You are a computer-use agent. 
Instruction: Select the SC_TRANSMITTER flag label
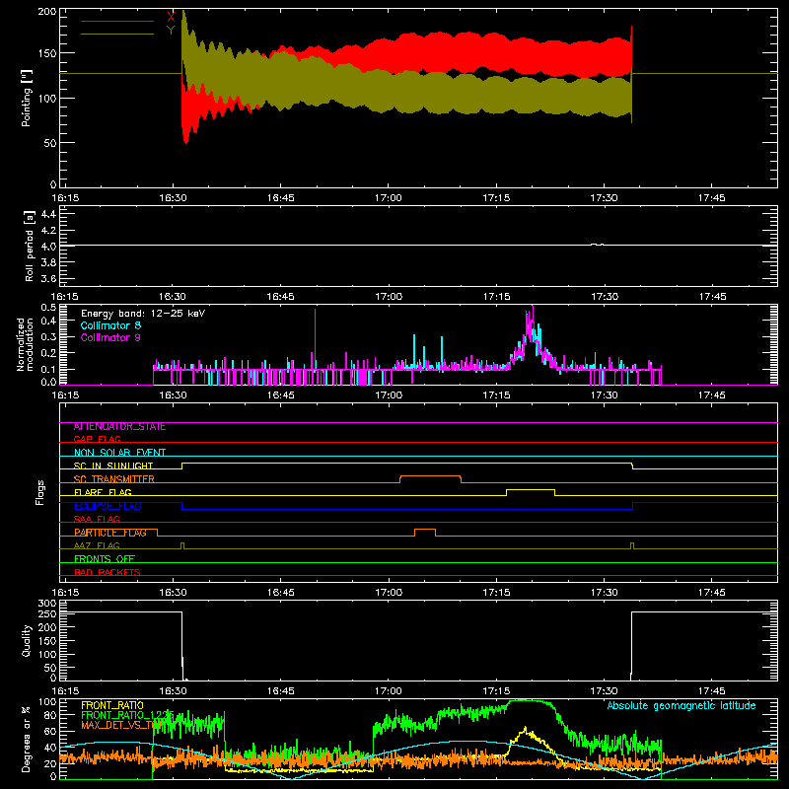[113, 479]
